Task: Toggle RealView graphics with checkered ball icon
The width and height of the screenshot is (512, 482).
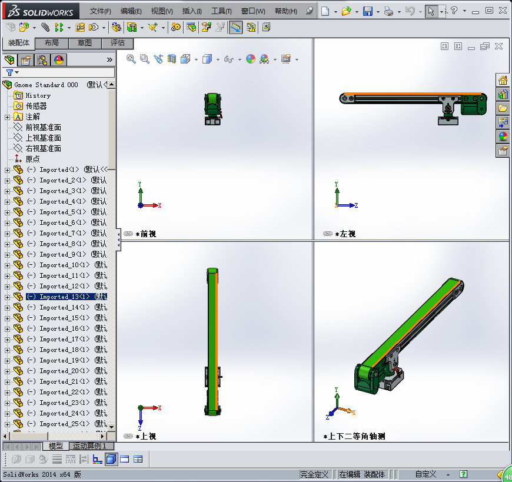Action: coord(264,58)
